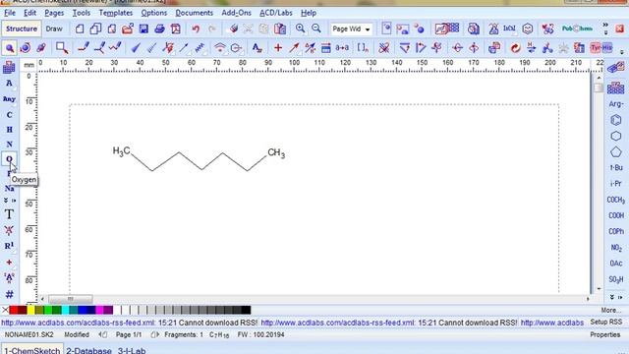Switch to the 2-Database tab
The width and height of the screenshot is (629, 354).
point(88,350)
